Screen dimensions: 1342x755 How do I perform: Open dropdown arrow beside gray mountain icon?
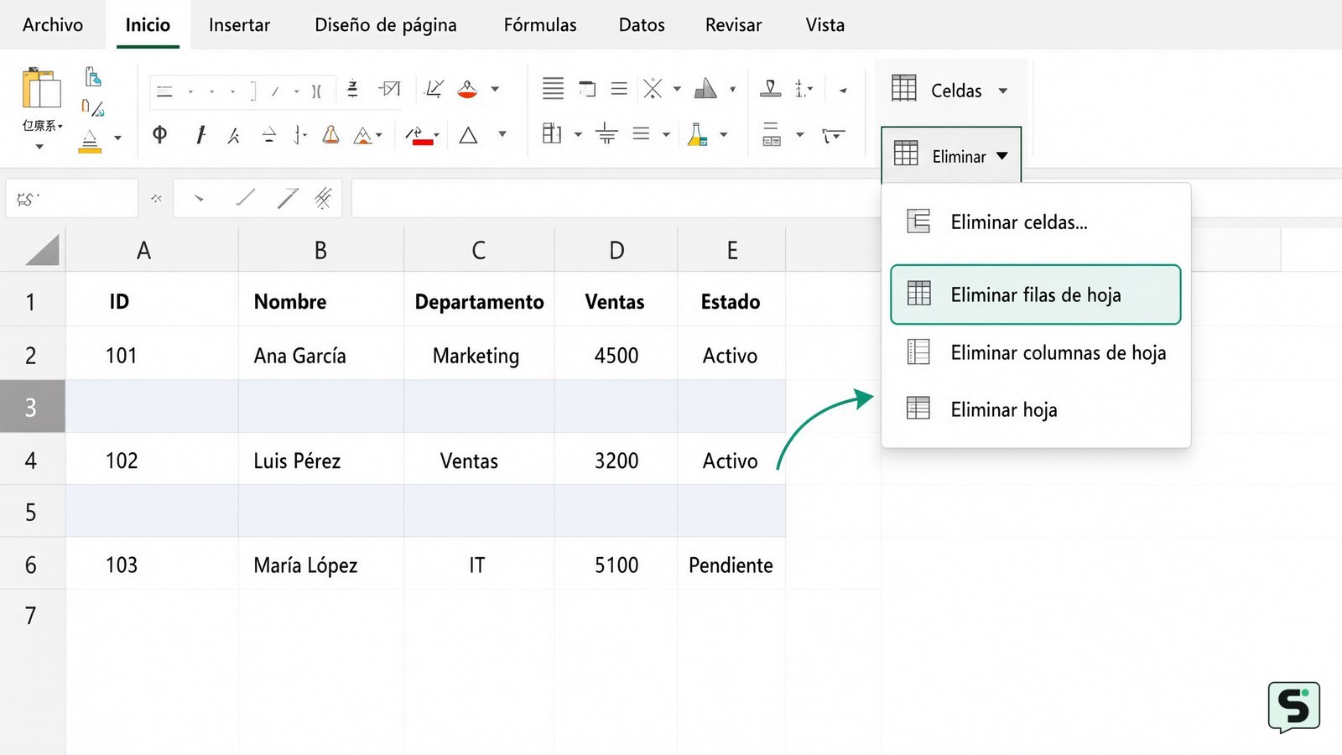click(x=732, y=88)
